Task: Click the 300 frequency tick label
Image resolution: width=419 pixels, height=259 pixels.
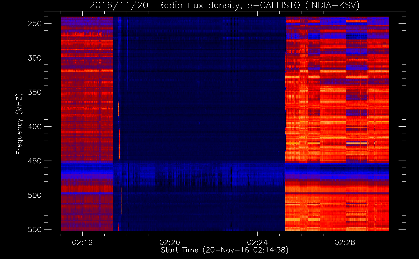Action: coord(35,58)
